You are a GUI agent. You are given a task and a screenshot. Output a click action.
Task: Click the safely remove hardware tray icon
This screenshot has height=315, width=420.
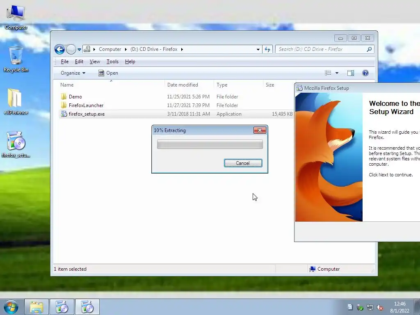coord(360,308)
